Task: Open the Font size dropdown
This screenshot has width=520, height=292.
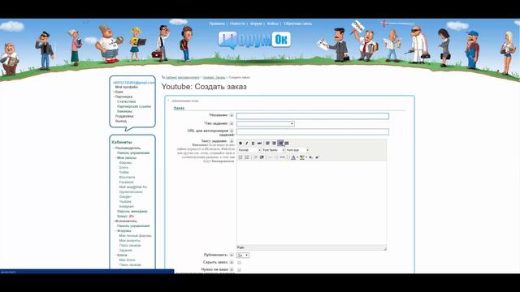Action: coord(297,150)
